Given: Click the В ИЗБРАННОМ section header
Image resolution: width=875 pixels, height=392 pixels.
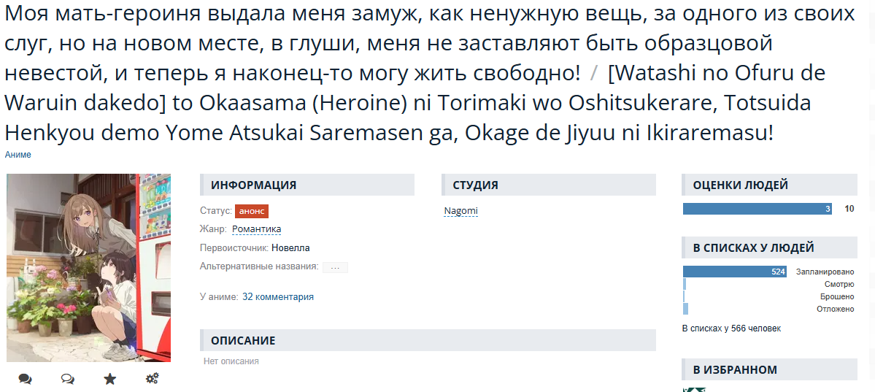Looking at the screenshot, I should click(x=769, y=369).
